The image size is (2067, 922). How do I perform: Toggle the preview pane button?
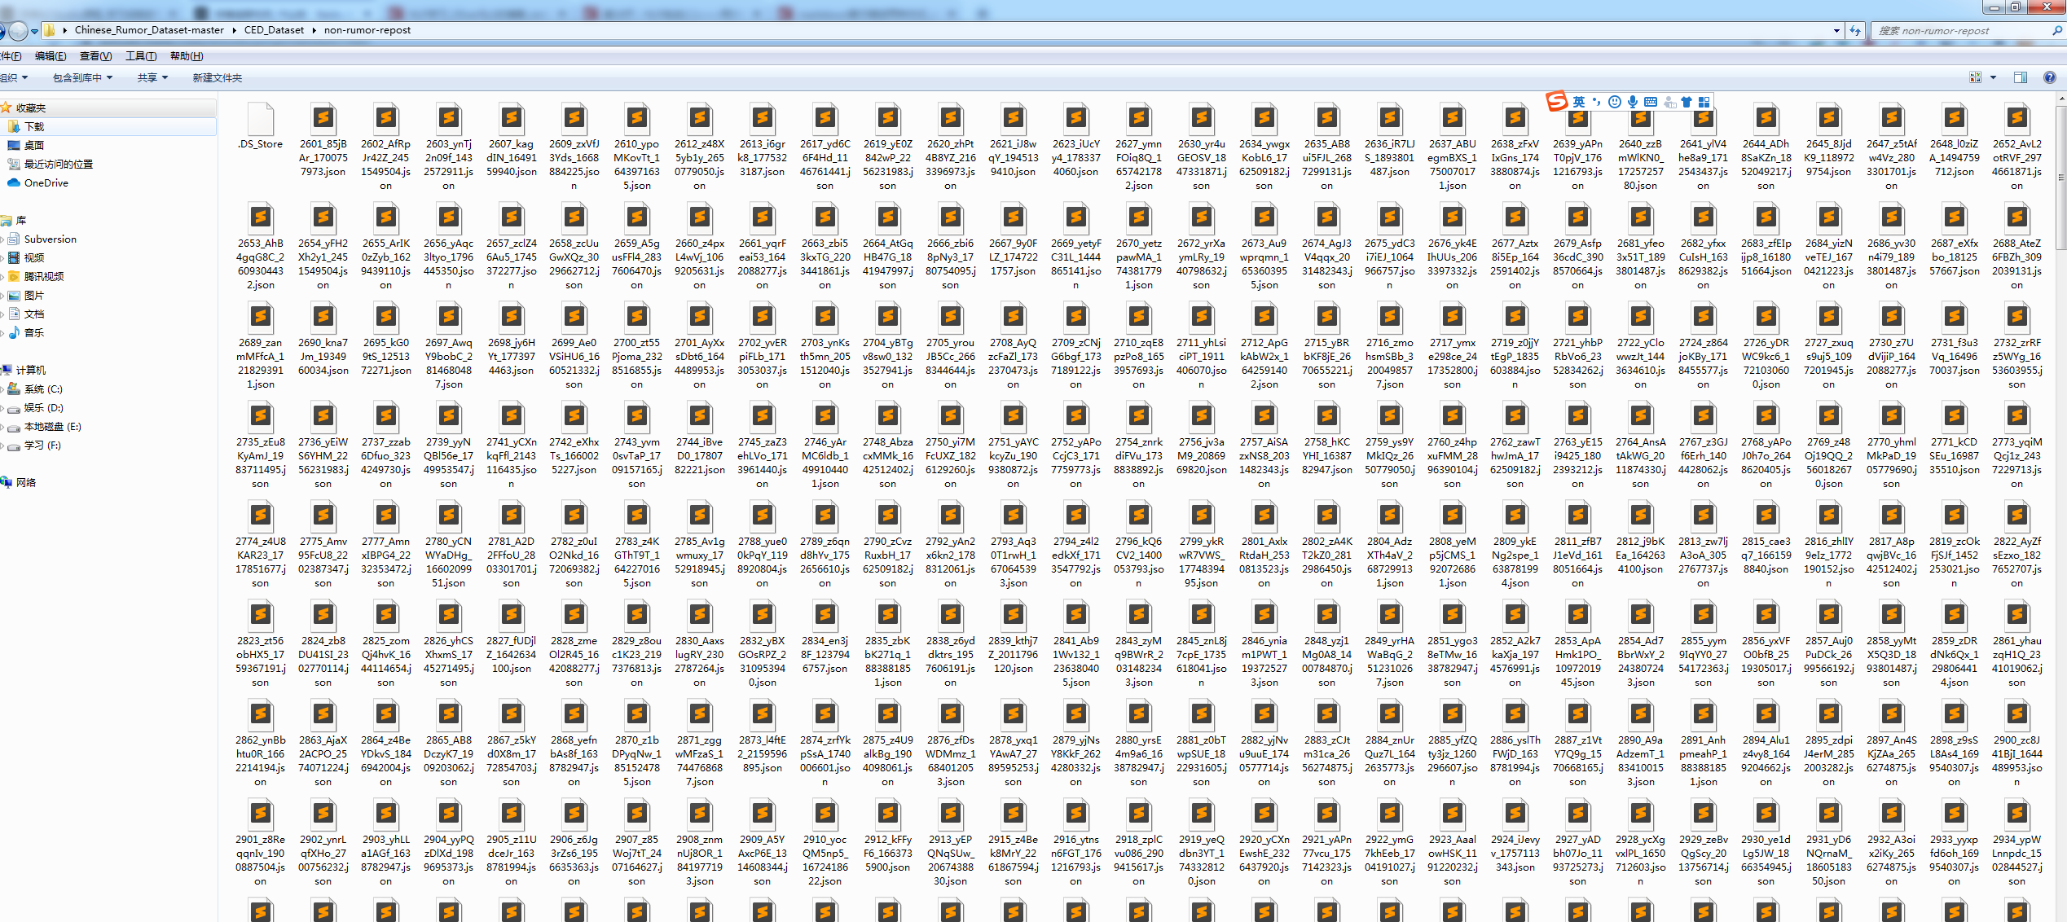pyautogui.click(x=2021, y=77)
